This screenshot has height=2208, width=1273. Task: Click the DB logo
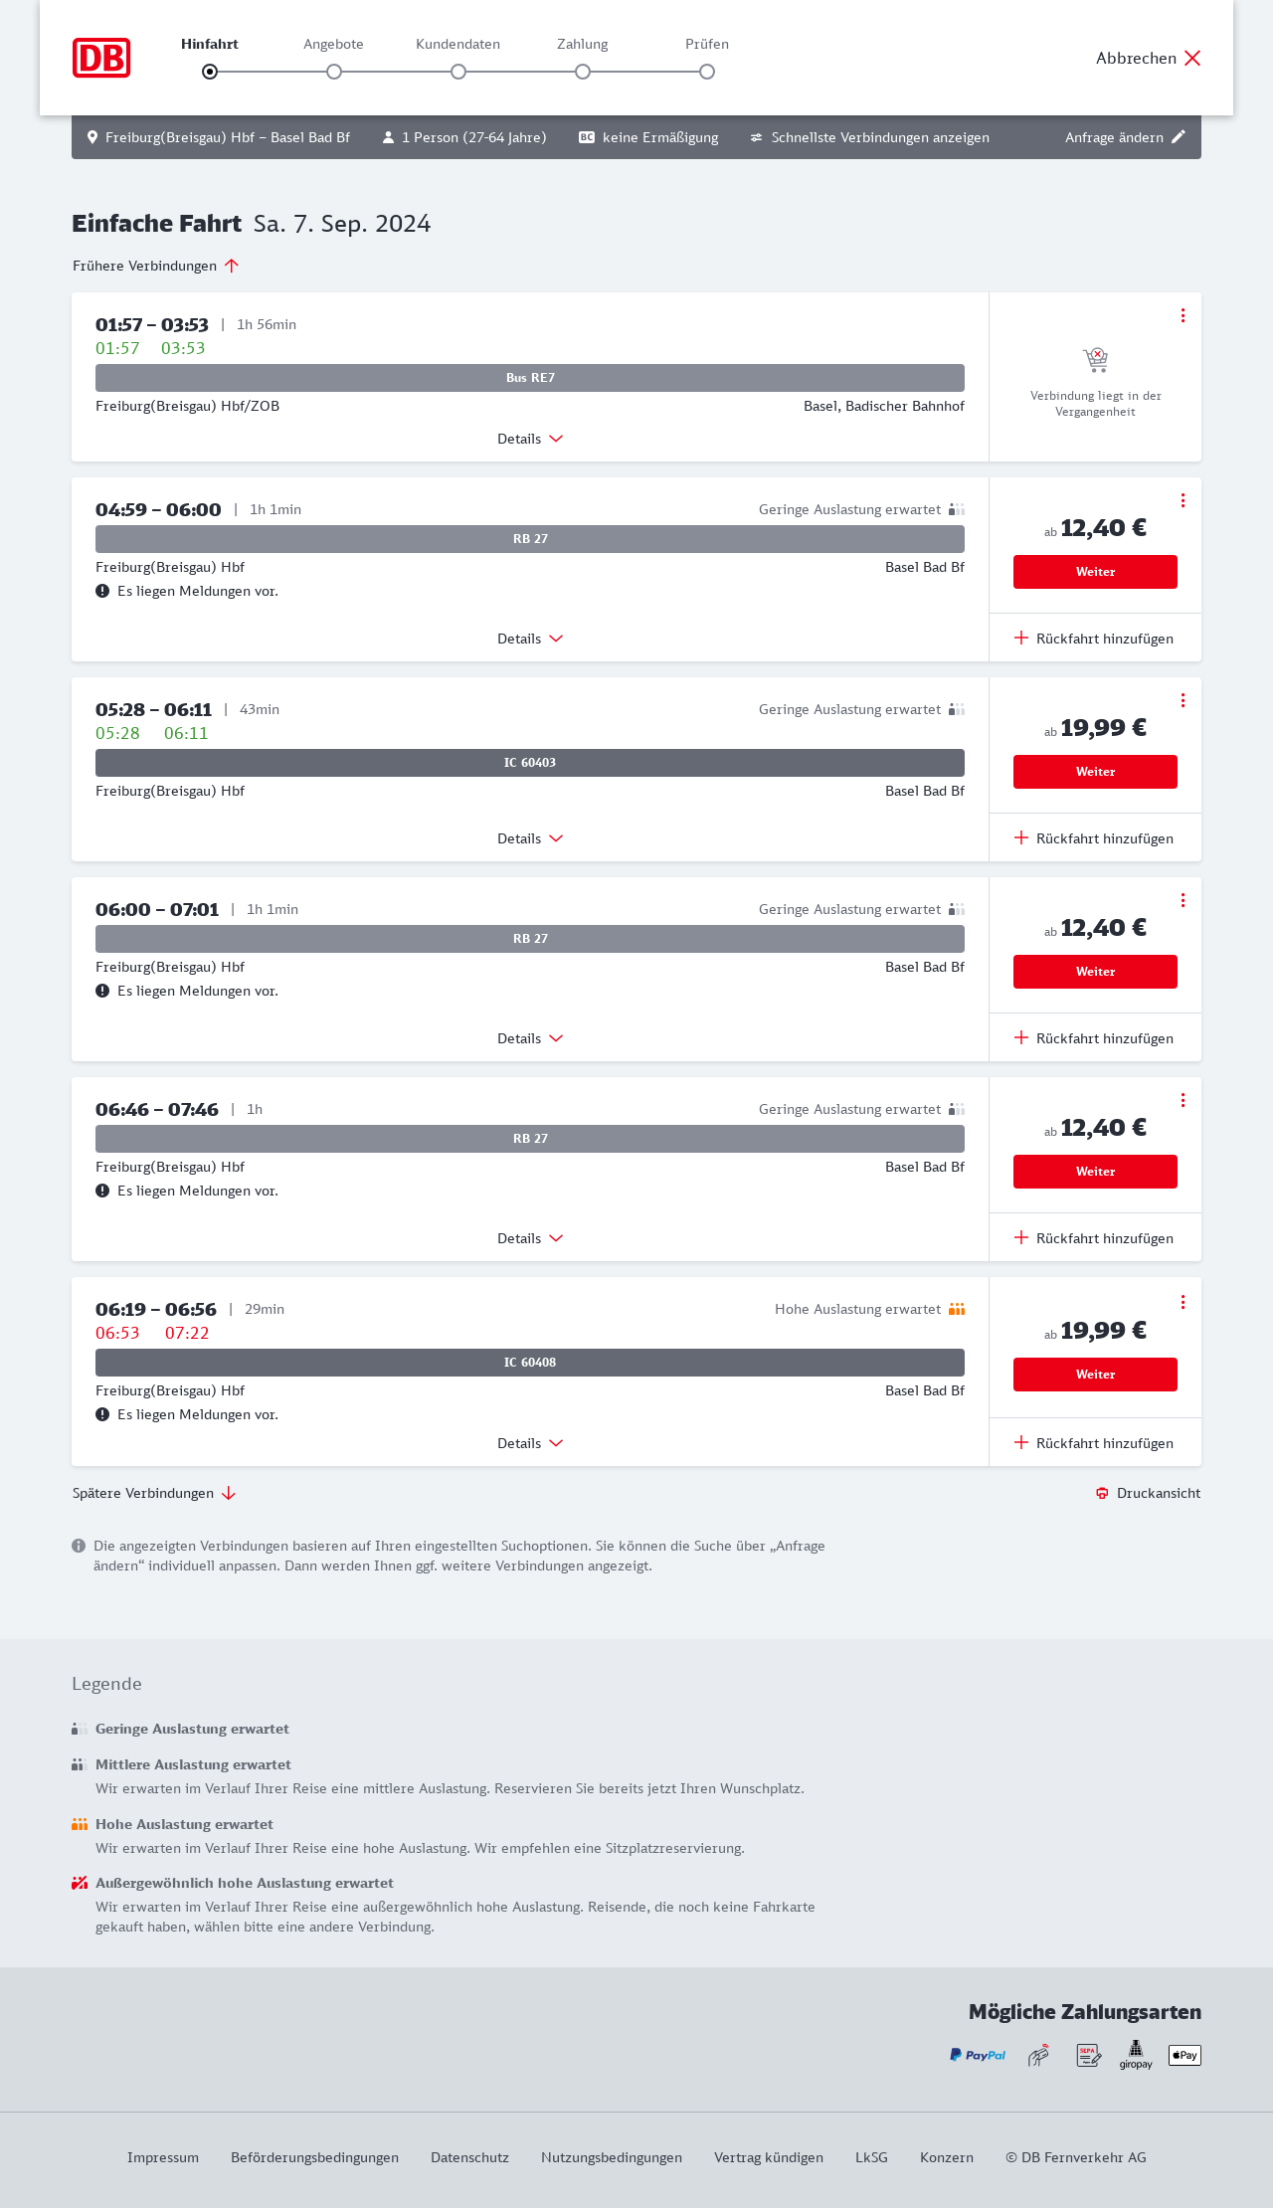pos(101,58)
